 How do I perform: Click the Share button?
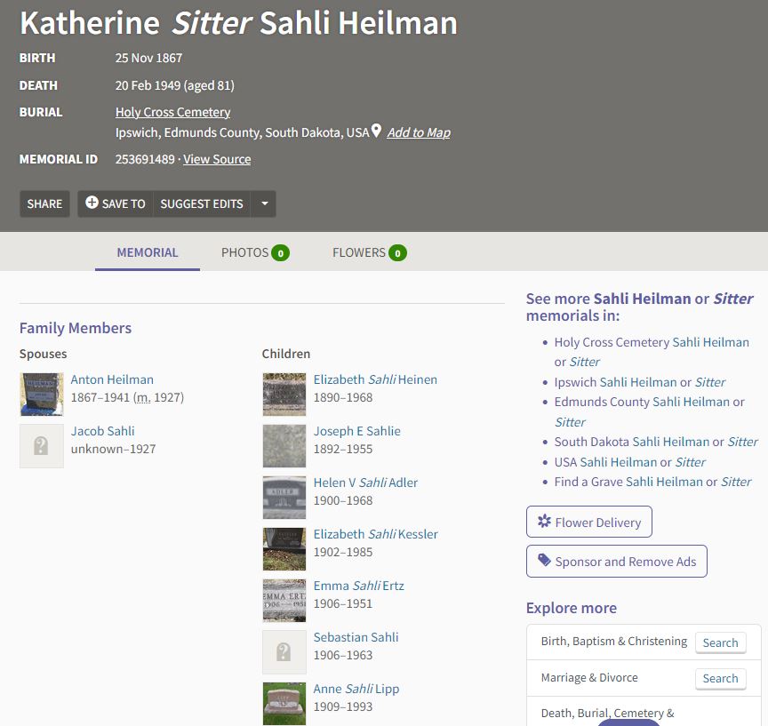point(44,203)
